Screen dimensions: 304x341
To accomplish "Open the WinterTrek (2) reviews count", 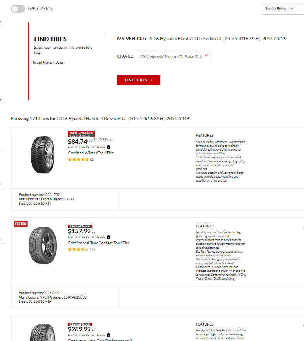I will point(92,159).
